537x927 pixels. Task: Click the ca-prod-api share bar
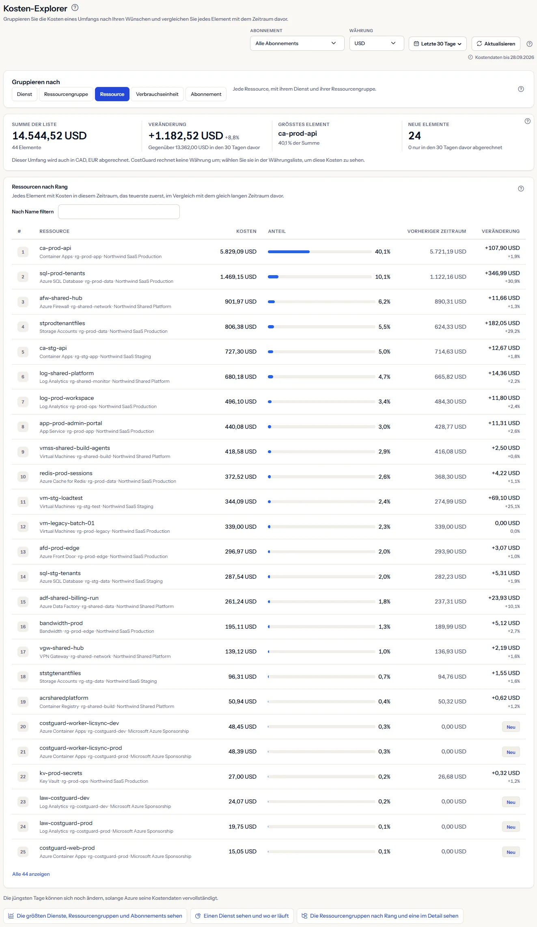320,252
